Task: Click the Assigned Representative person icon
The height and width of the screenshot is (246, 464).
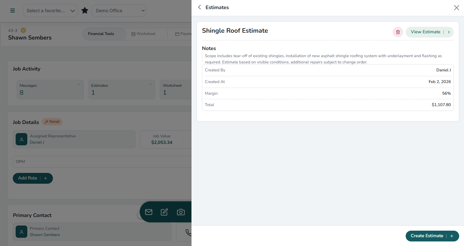Action: 22,139
